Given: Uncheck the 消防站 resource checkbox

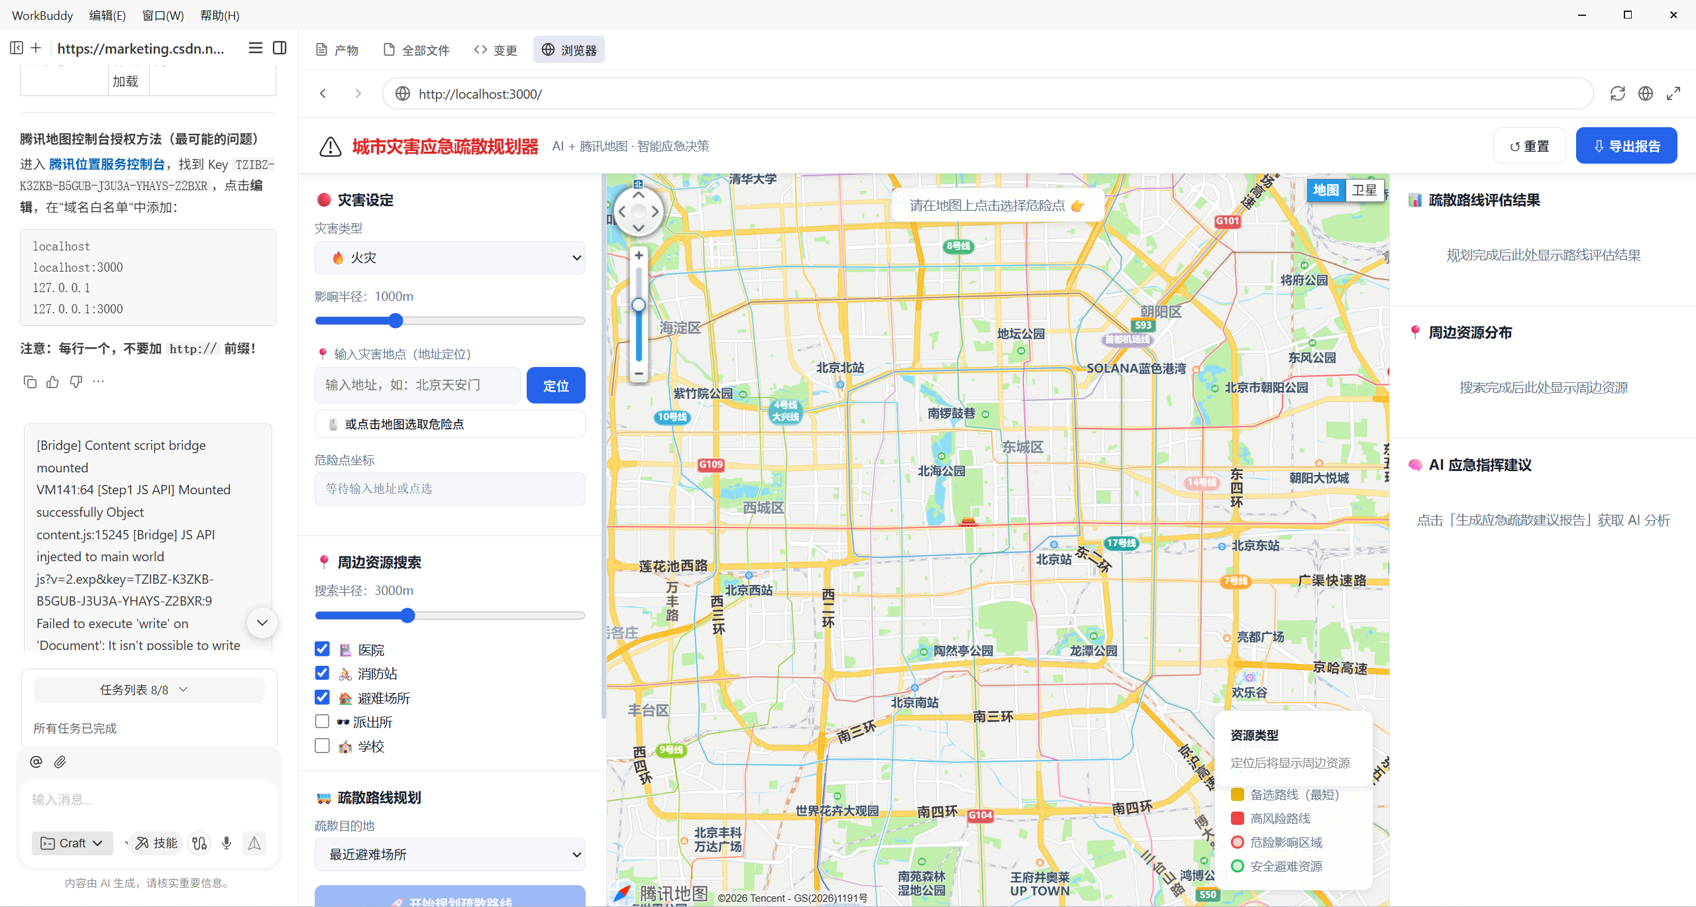Looking at the screenshot, I should tap(322, 673).
